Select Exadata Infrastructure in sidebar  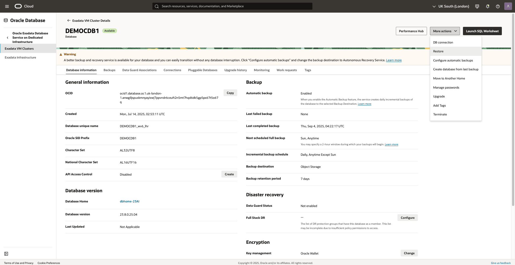(x=28, y=57)
